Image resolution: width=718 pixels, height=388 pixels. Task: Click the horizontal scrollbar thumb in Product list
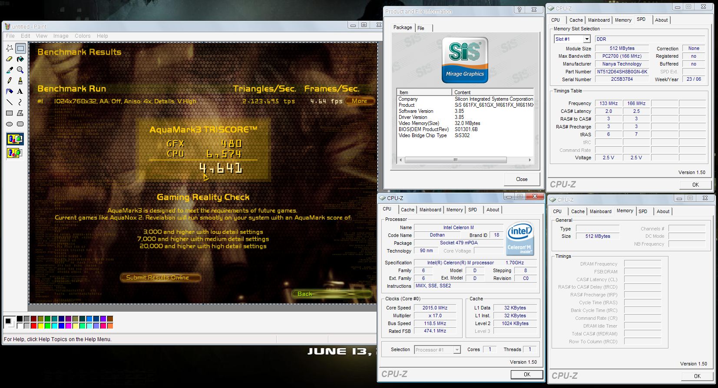(456, 160)
